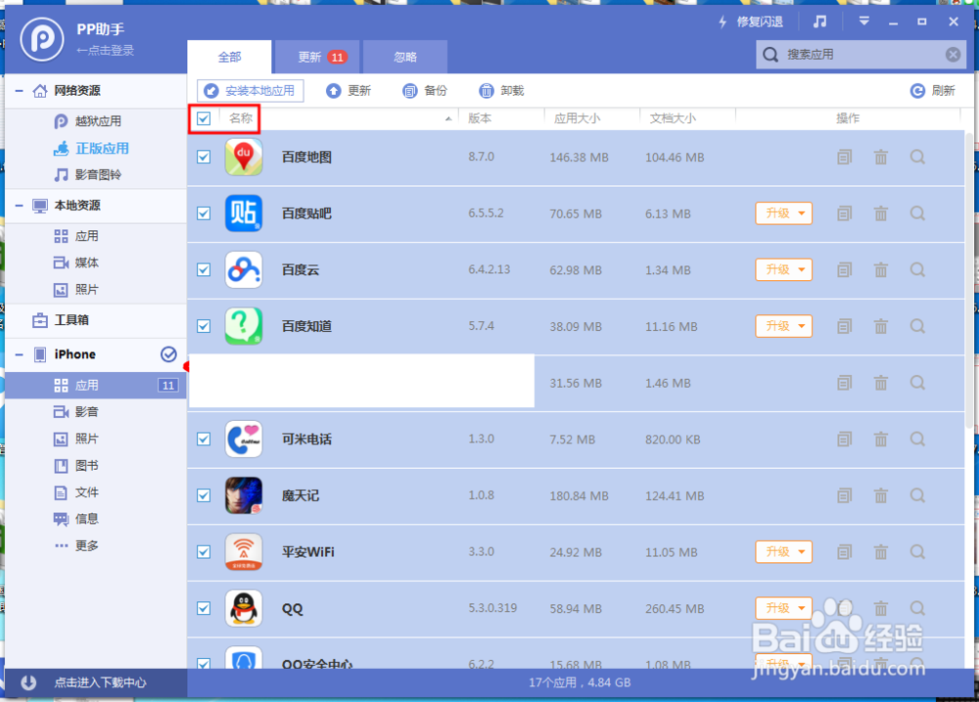Viewport: 979px width, 702px height.
Task: Clear search with the X icon
Action: pyautogui.click(x=953, y=54)
